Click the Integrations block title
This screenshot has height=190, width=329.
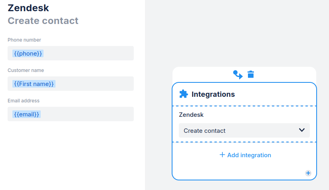213,94
